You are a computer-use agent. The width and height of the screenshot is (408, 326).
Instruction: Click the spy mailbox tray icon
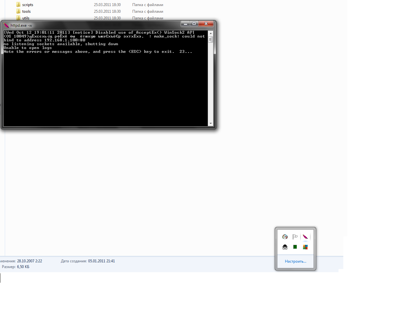click(x=285, y=247)
